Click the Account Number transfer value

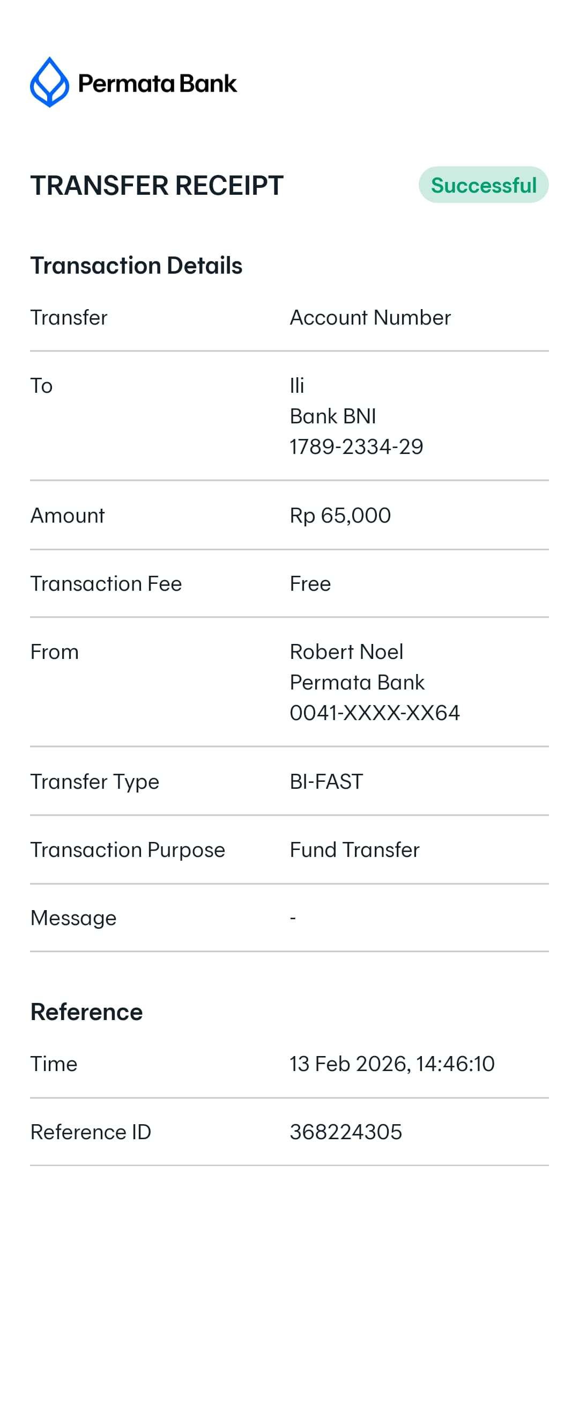370,318
